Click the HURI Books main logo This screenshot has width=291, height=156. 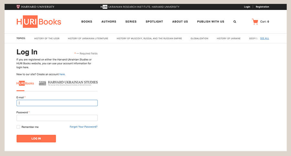point(39,22)
